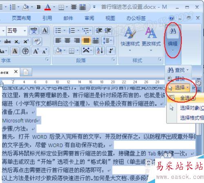
Task: Open the Font dialog launcher
Action: coord(47,59)
